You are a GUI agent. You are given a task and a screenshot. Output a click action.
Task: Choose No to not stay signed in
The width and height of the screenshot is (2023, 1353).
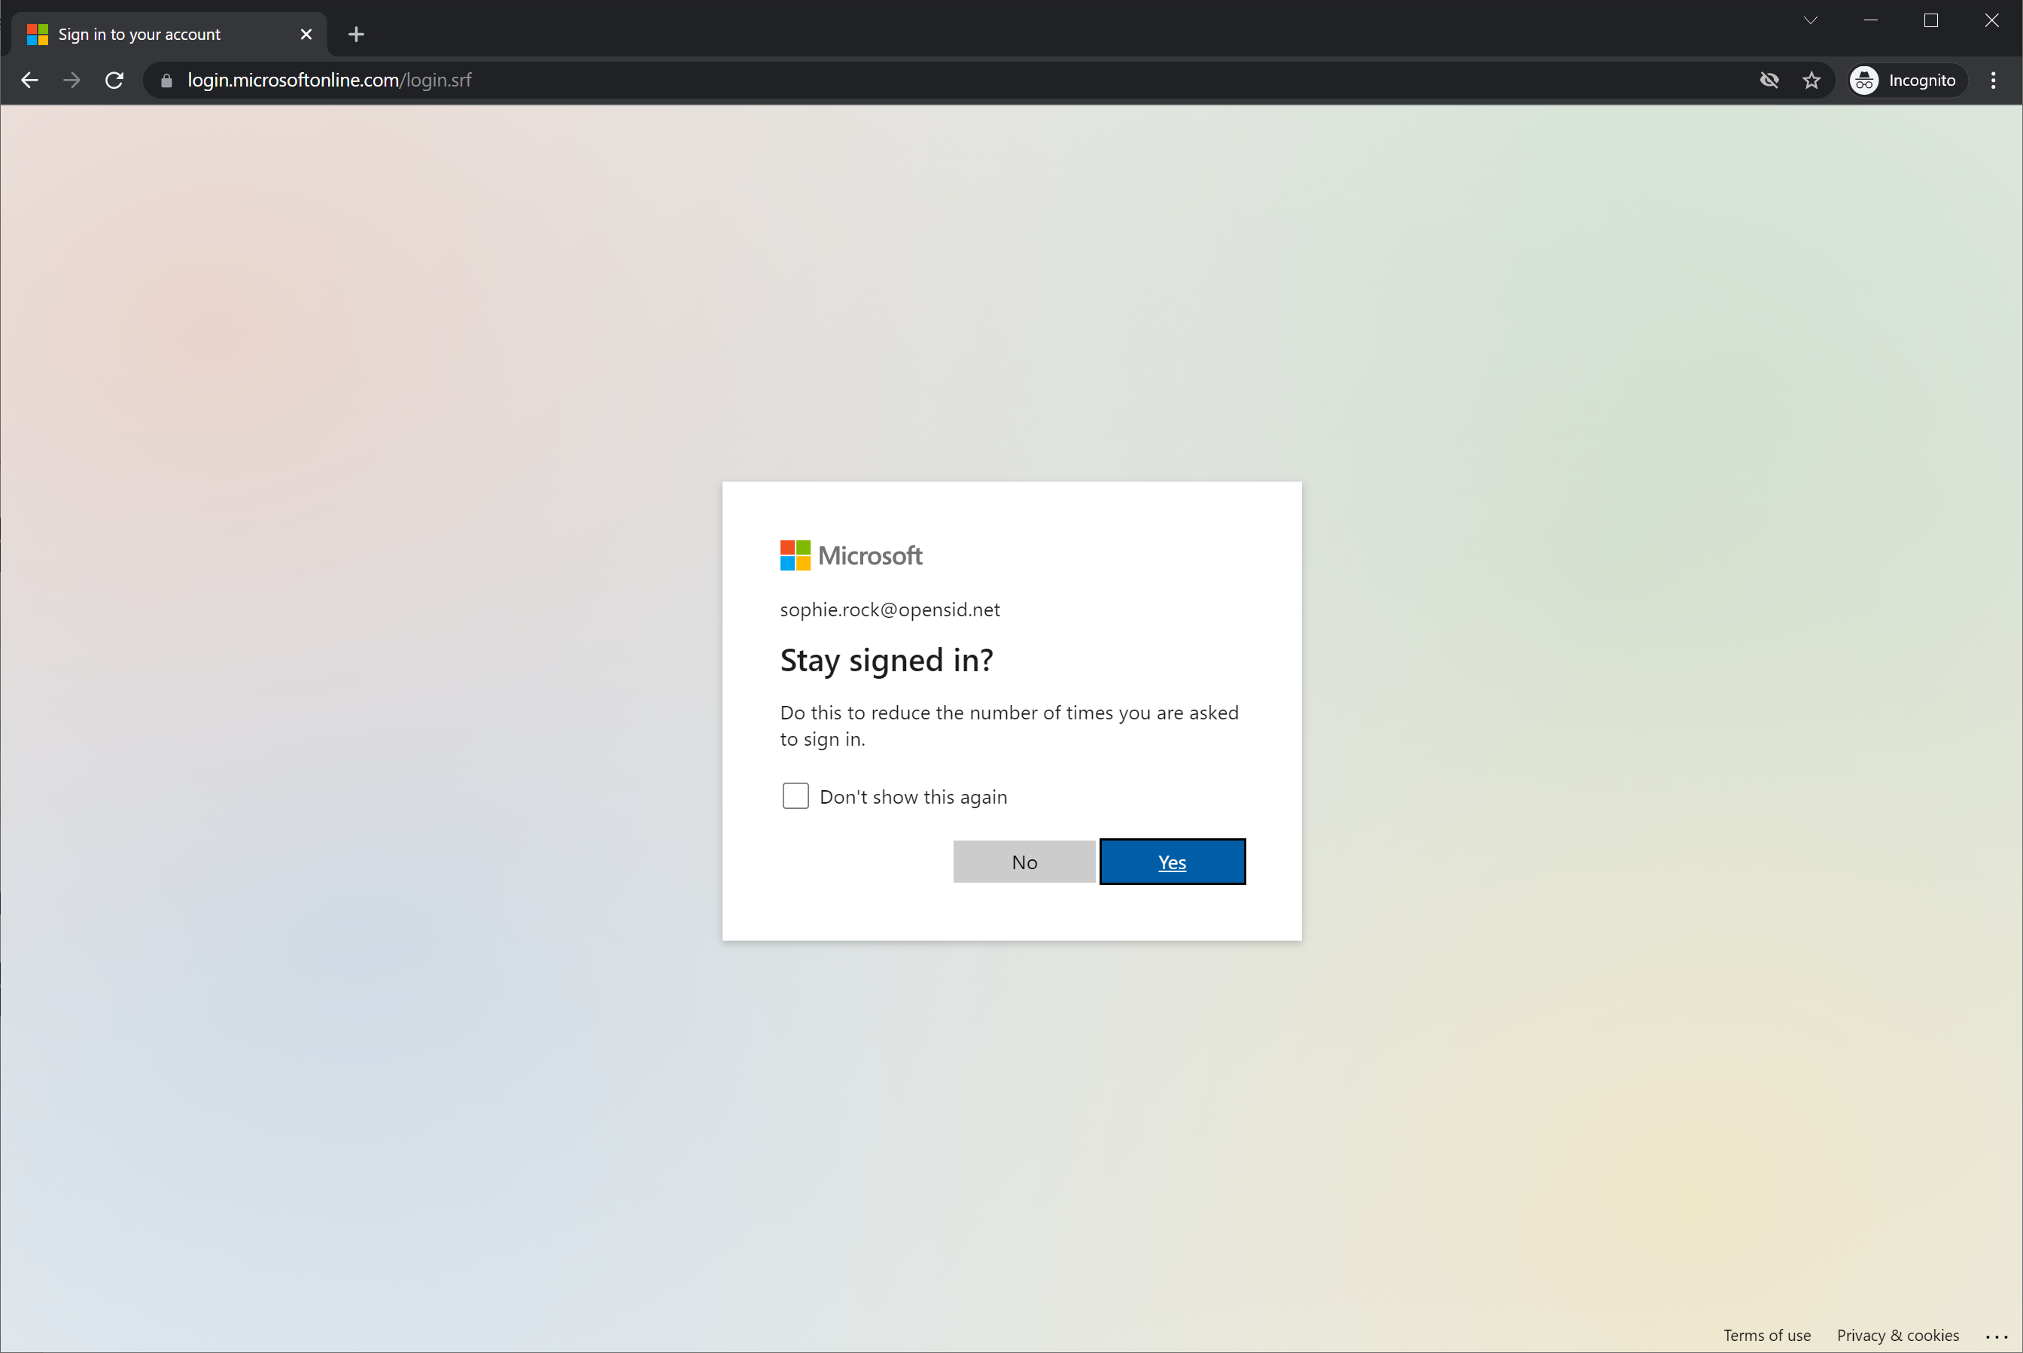click(x=1024, y=862)
